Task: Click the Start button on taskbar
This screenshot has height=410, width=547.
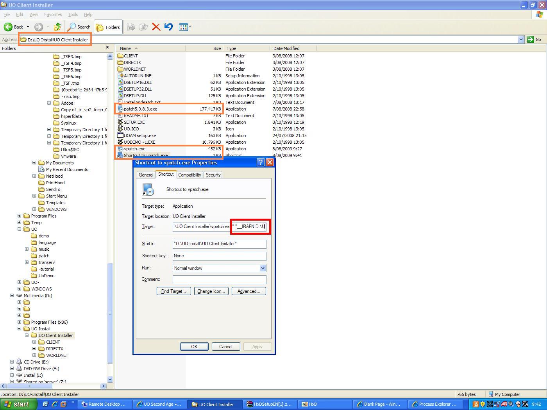Action: click(x=18, y=404)
